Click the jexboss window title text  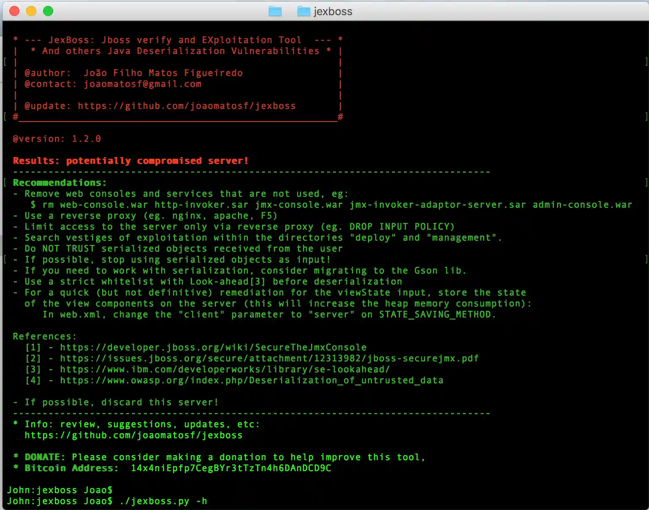pos(333,11)
